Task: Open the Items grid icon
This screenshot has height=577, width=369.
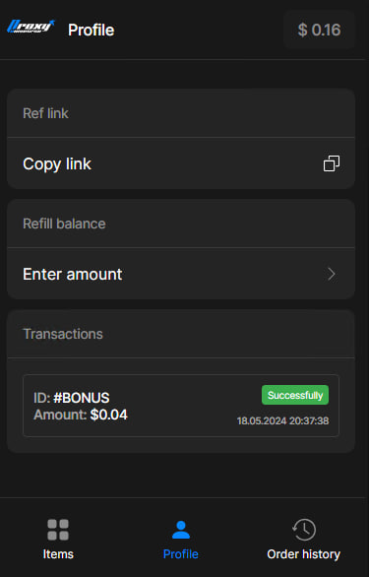Action: click(58, 530)
